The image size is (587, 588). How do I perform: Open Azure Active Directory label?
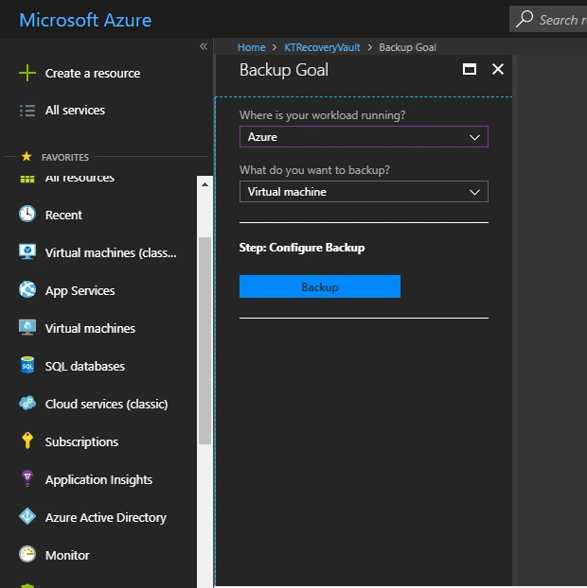105,517
